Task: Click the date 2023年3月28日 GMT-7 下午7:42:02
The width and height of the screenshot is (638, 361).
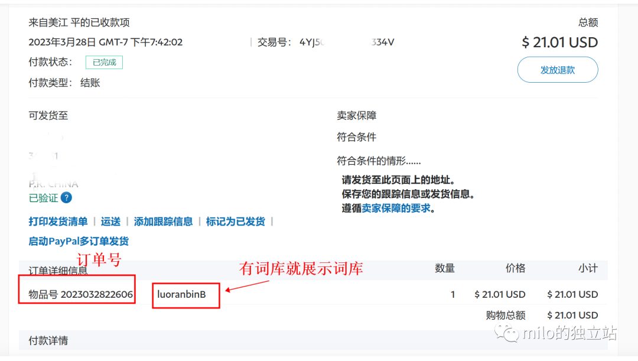Action: [x=105, y=43]
